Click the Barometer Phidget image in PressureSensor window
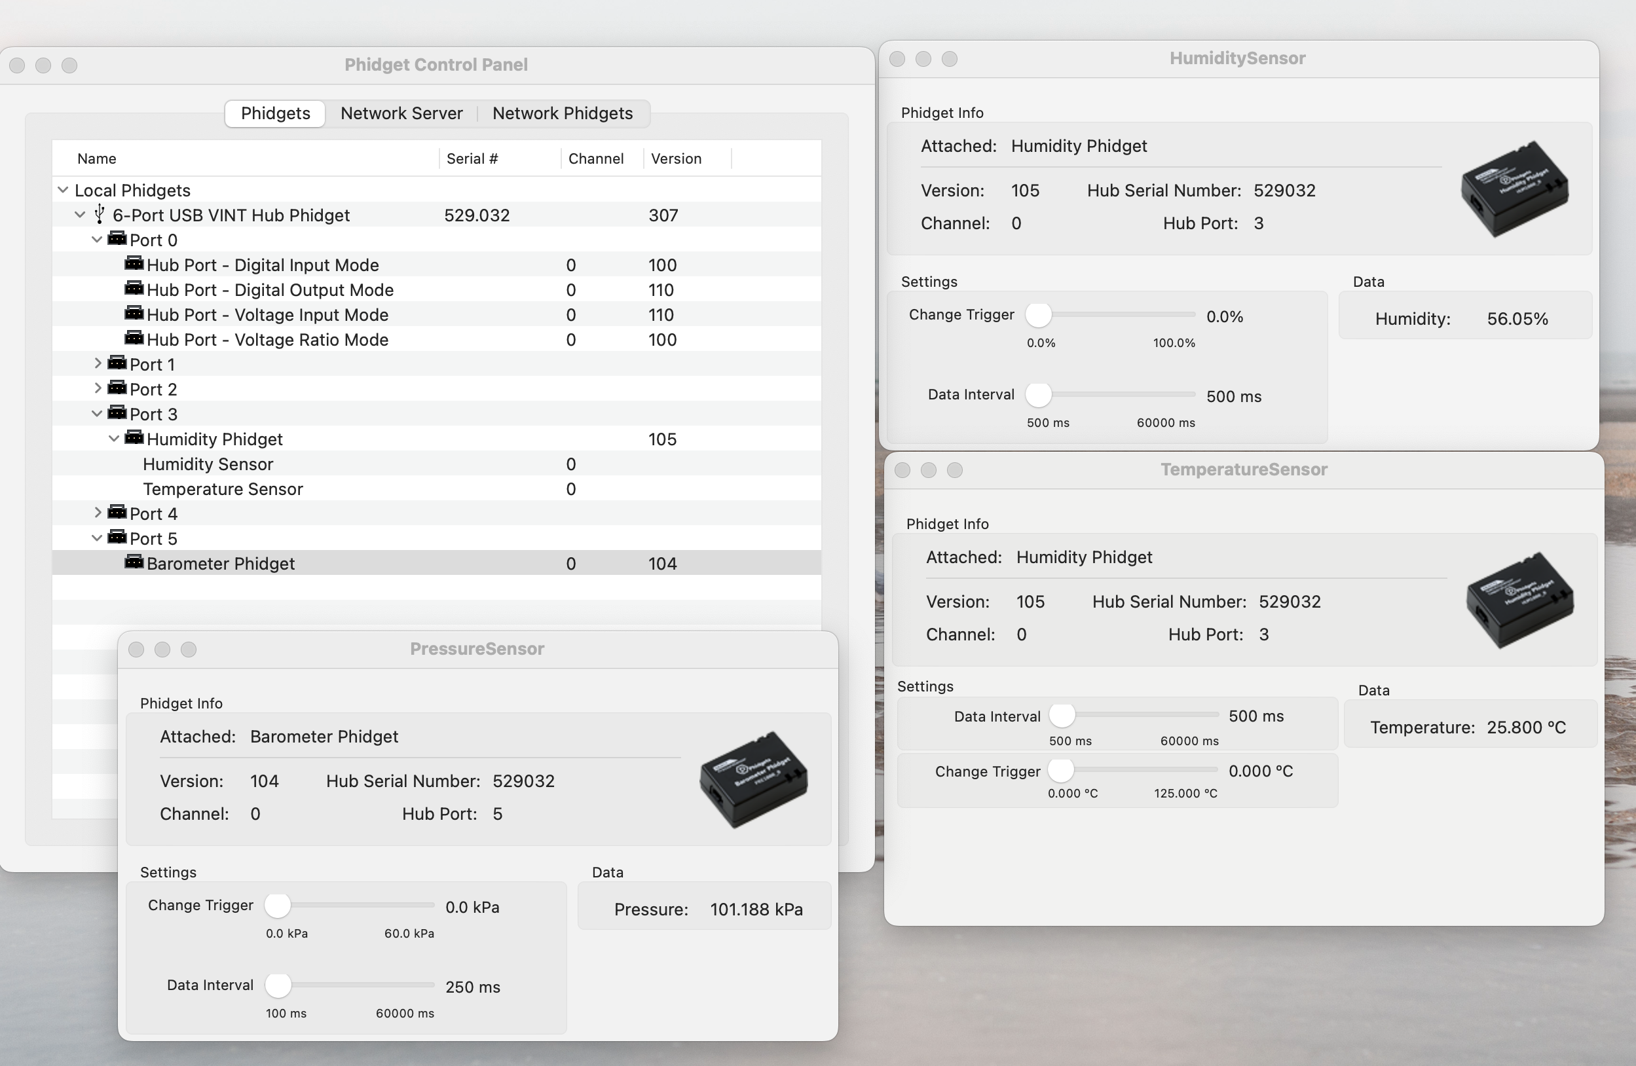The height and width of the screenshot is (1066, 1636). 753,779
